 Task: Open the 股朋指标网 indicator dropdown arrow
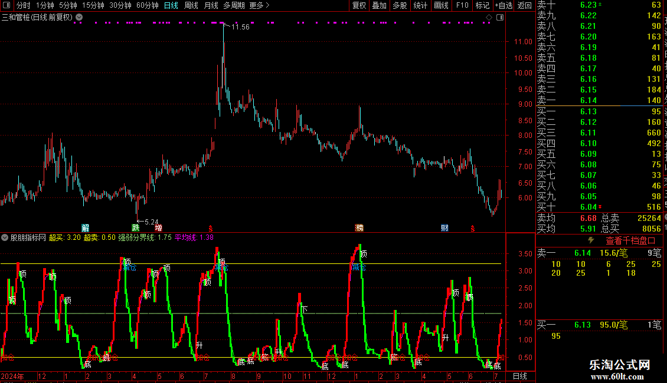[5, 238]
